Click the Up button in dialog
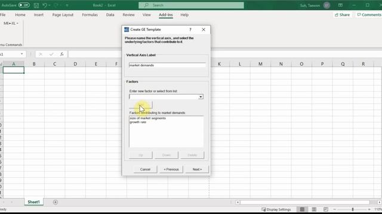 (x=141, y=155)
